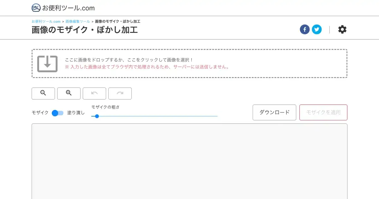Screen dimensions: 379x199
Task: Click the ダウンロード button
Action: point(274,112)
